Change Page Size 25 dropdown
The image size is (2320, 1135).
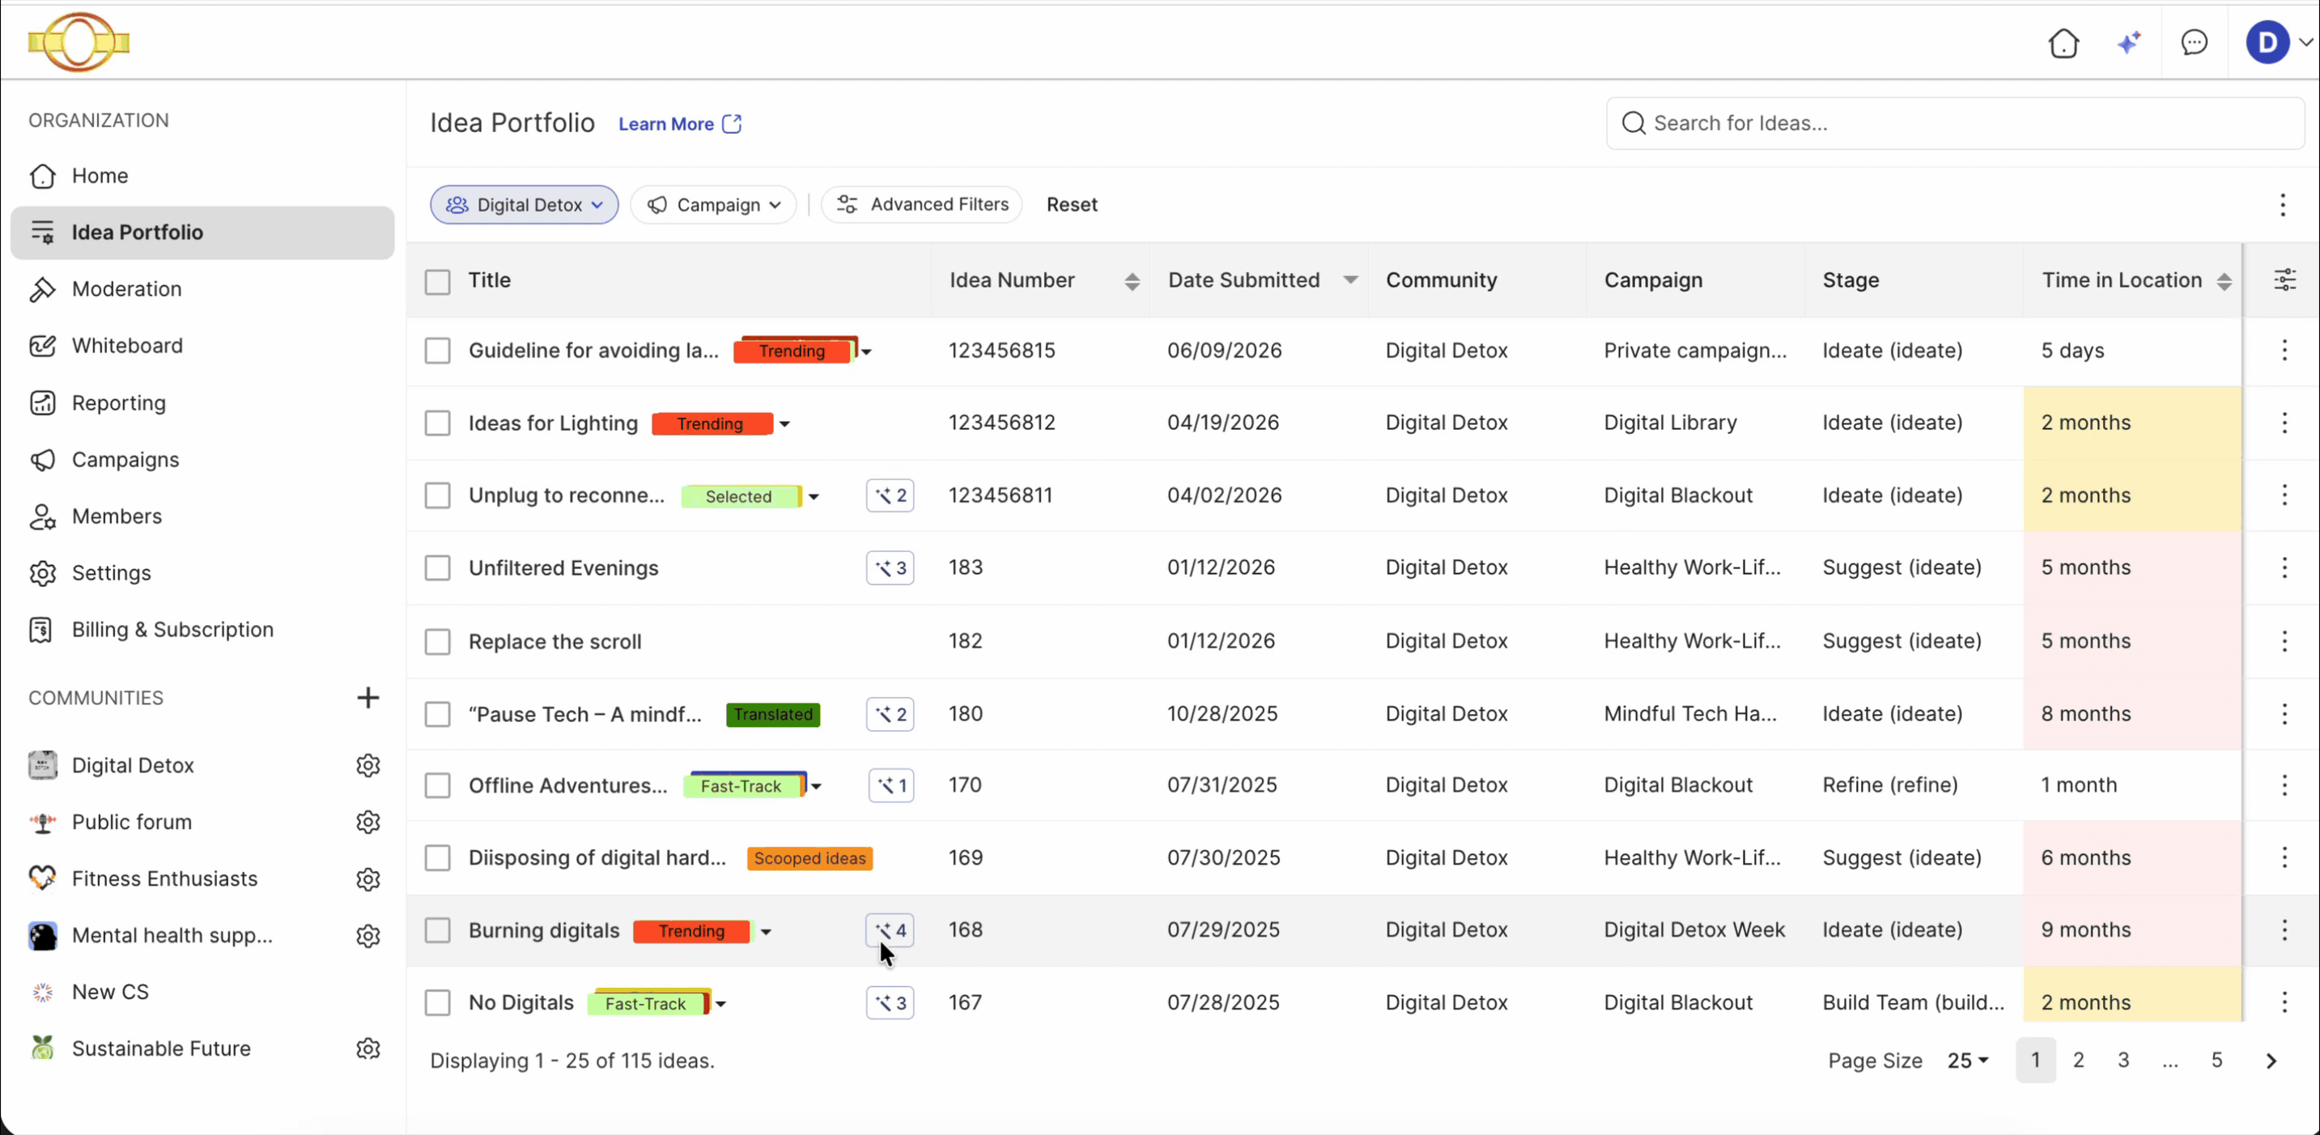tap(1967, 1061)
